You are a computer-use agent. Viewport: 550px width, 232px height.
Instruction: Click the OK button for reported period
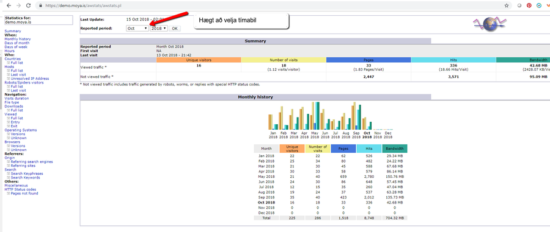click(x=175, y=28)
